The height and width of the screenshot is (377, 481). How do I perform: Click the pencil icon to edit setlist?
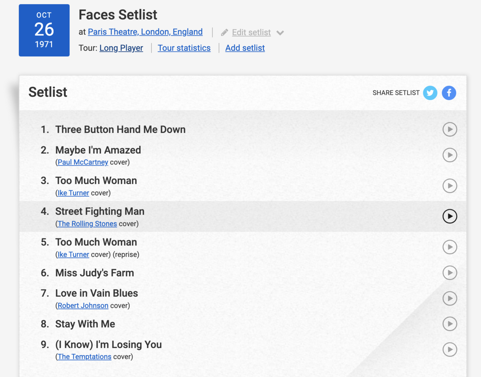225,31
